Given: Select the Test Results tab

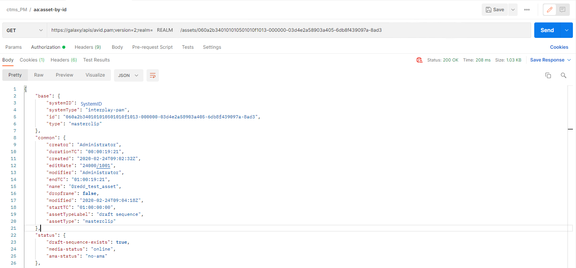Looking at the screenshot, I should (96, 60).
